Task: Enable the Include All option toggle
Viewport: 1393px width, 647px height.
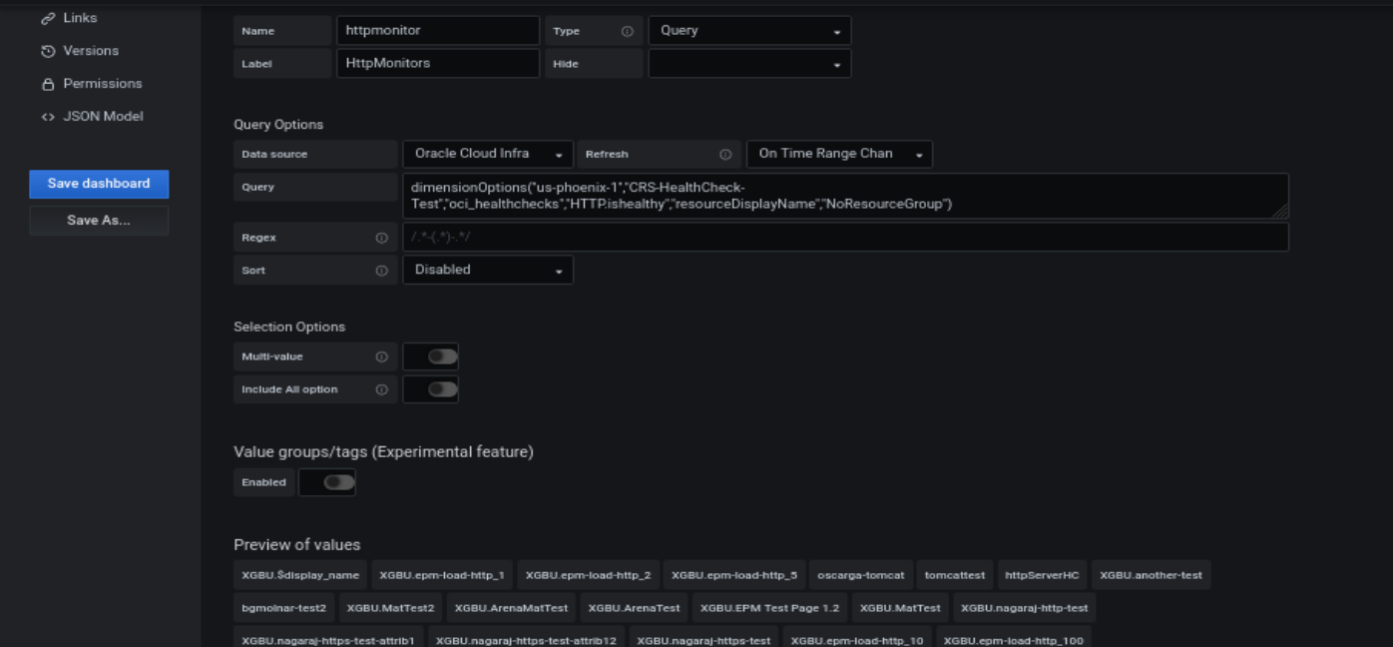Action: click(x=430, y=389)
